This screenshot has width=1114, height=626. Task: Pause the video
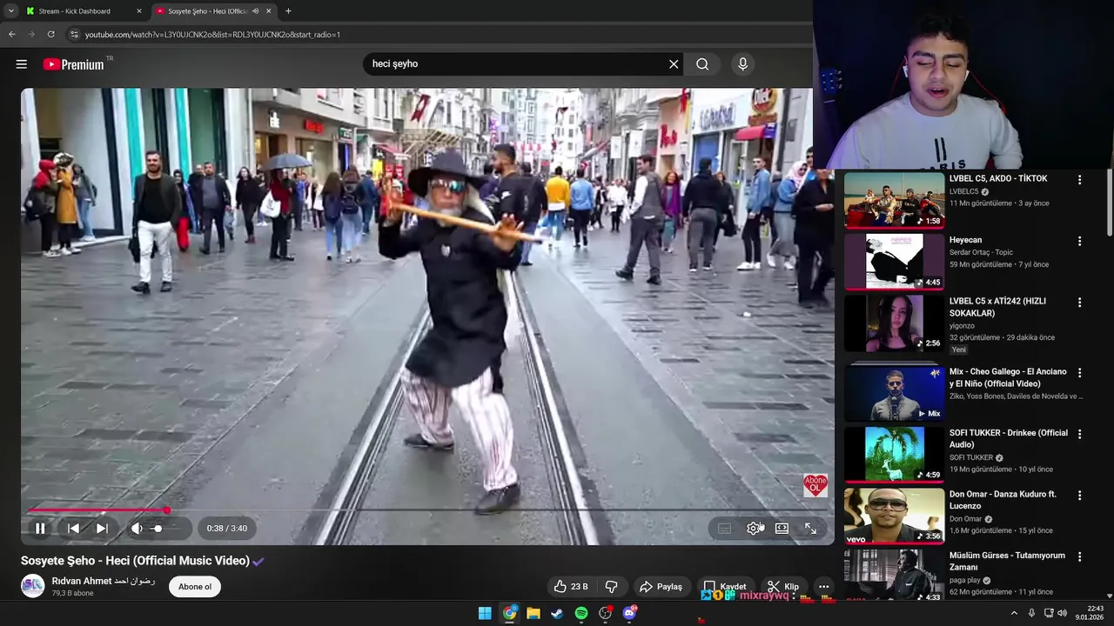point(40,528)
